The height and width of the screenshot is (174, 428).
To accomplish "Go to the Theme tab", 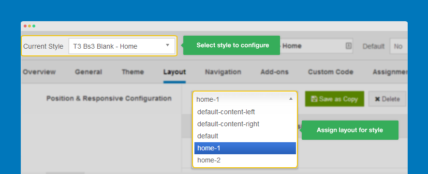I will click(133, 72).
